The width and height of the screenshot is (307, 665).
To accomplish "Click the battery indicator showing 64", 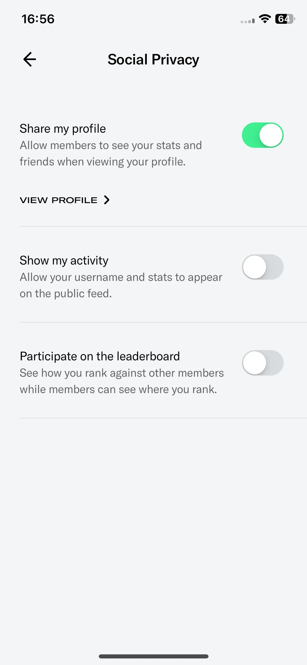I will 285,19.
